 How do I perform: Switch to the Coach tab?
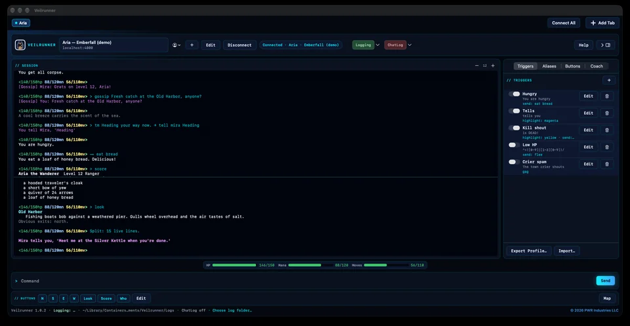[x=597, y=66]
